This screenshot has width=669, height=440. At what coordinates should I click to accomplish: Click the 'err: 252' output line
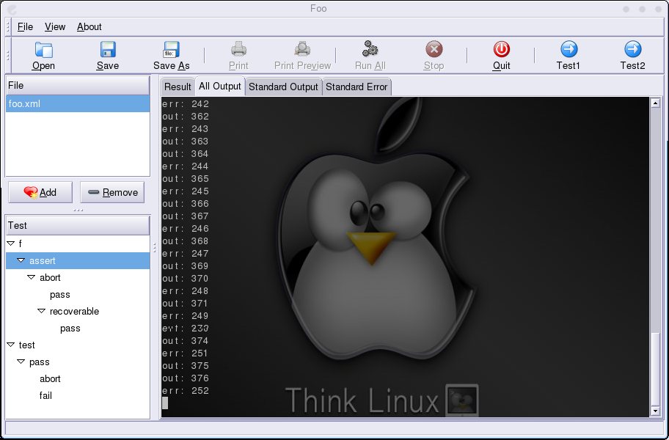point(186,391)
